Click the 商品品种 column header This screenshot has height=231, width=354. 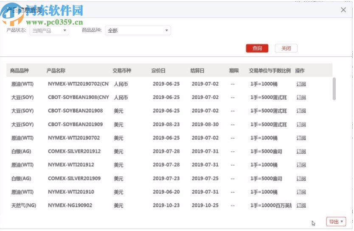(x=20, y=71)
